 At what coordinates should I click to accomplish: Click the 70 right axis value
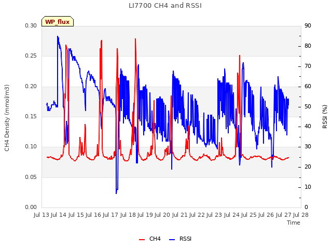click(x=308, y=66)
